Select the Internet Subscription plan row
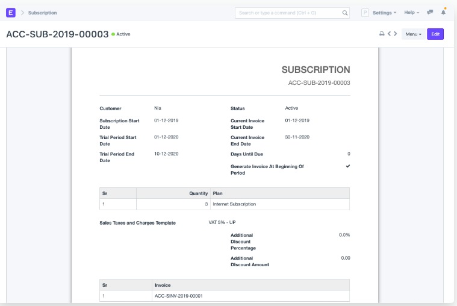457x306 pixels. 234,204
